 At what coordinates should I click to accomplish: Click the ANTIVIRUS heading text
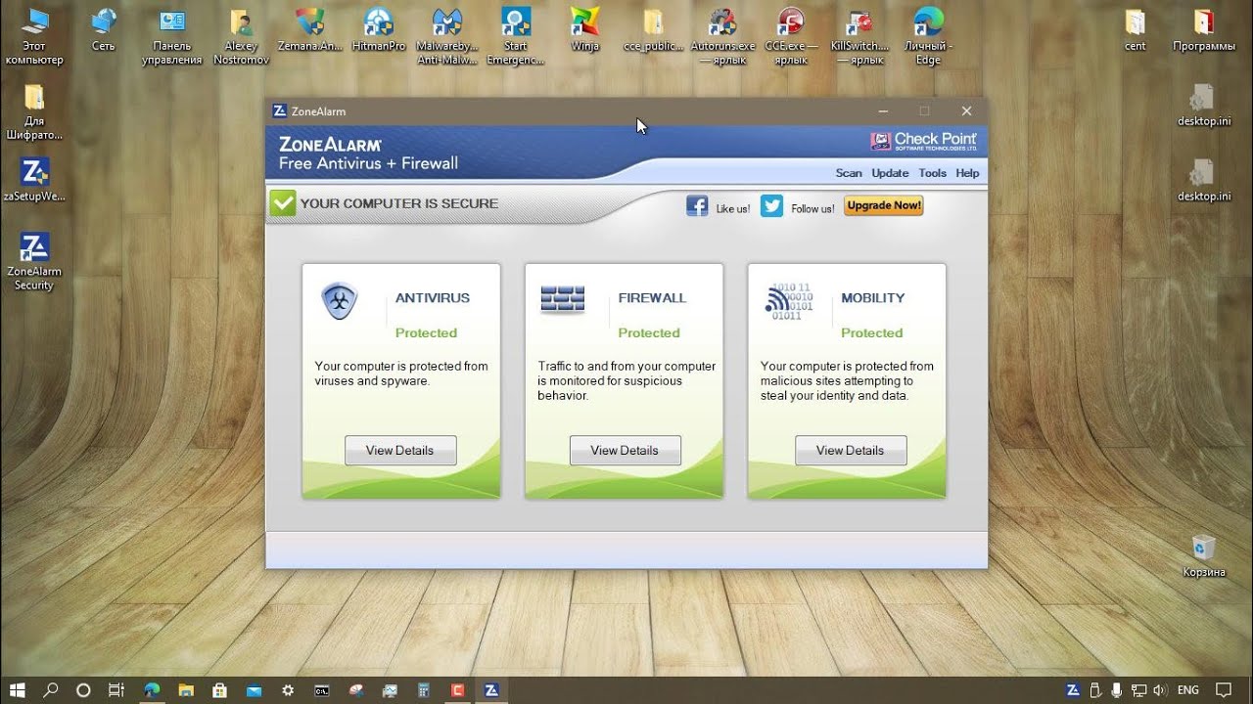click(433, 298)
